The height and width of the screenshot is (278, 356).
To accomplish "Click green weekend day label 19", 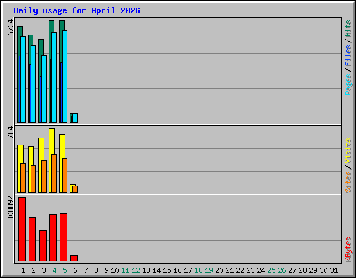I will coord(209,270).
